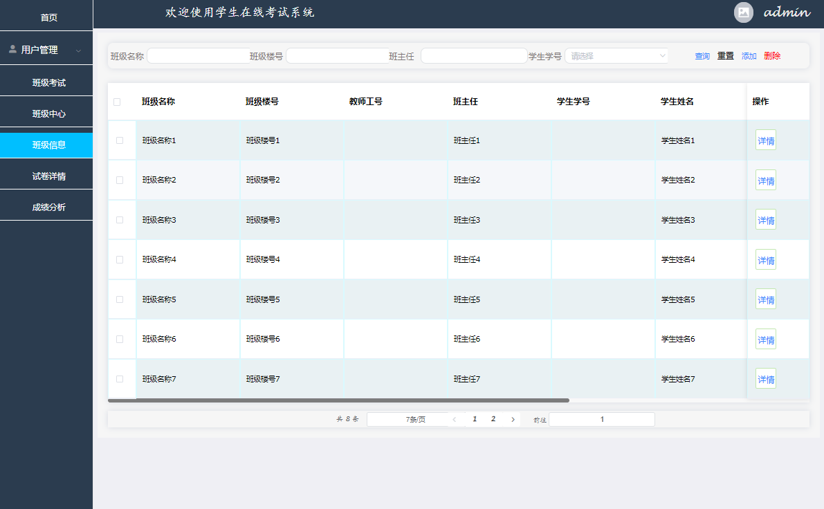Image resolution: width=824 pixels, height=509 pixels.
Task: Open 详情 for row 班级名称1
Action: pyautogui.click(x=766, y=140)
